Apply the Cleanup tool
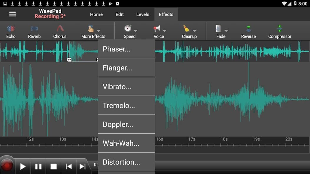 coord(189,31)
